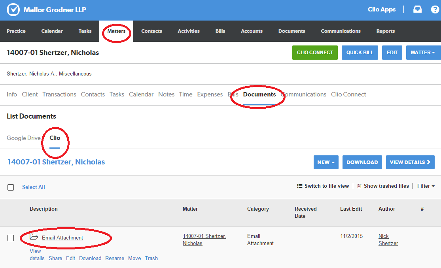Select the matter Documents sub-tab
The width and height of the screenshot is (441, 268).
[x=259, y=94]
